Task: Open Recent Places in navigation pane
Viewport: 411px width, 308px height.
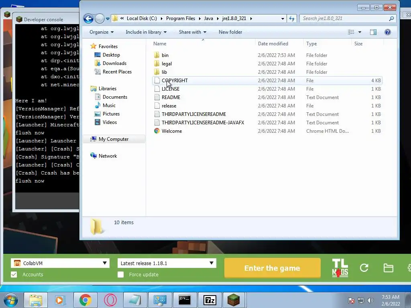Action: point(113,71)
